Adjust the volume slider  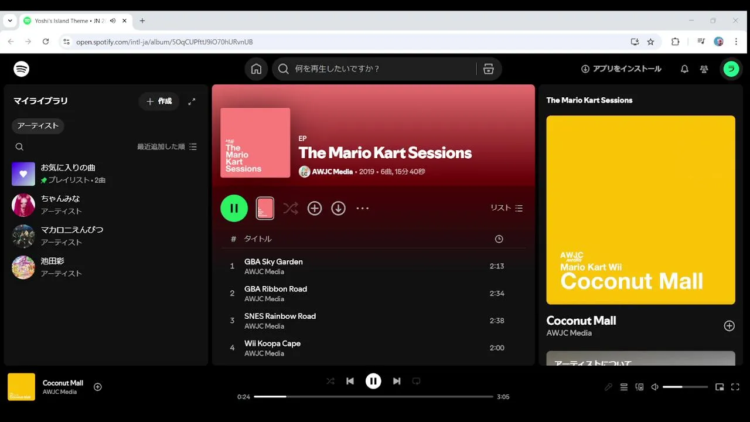(686, 387)
